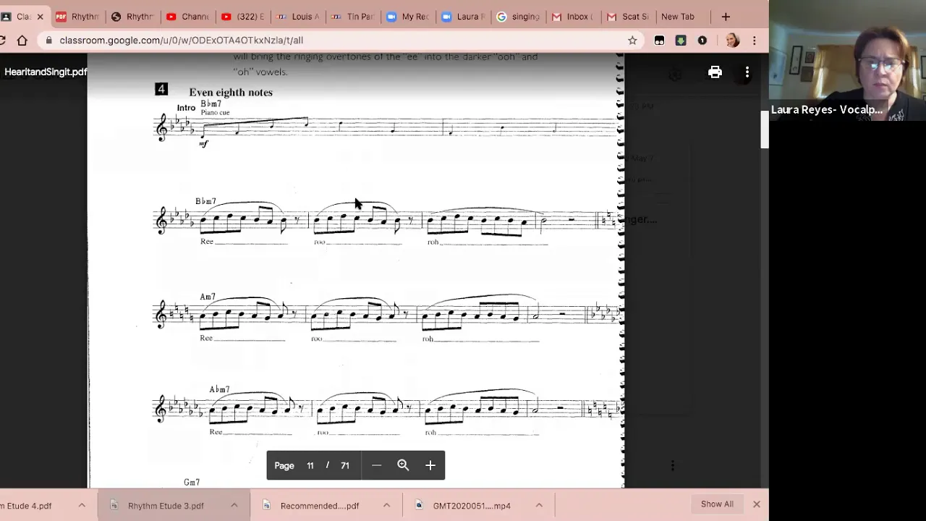Image resolution: width=926 pixels, height=521 pixels.
Task: Switch to the Louis A tab
Action: [x=297, y=17]
